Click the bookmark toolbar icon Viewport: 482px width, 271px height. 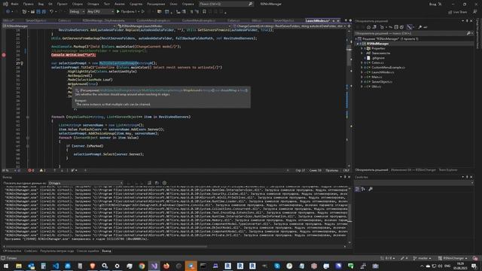(x=204, y=12)
